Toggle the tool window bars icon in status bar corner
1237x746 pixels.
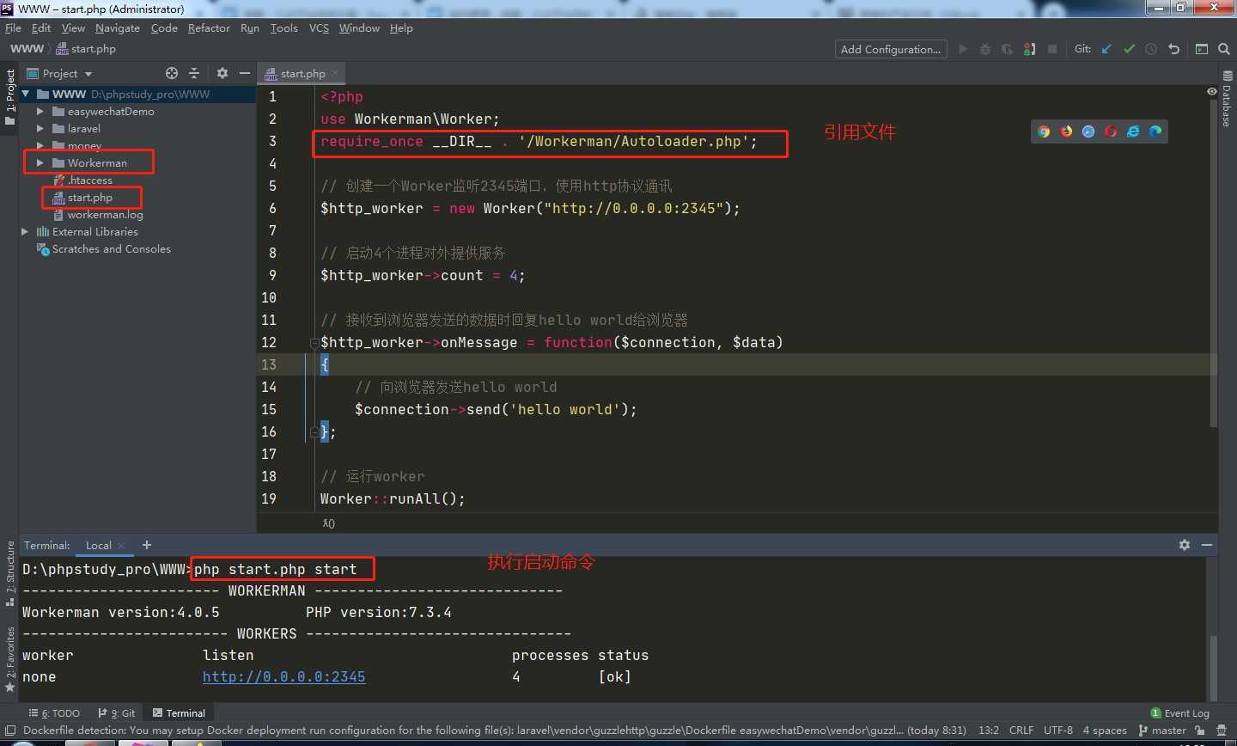(10, 731)
